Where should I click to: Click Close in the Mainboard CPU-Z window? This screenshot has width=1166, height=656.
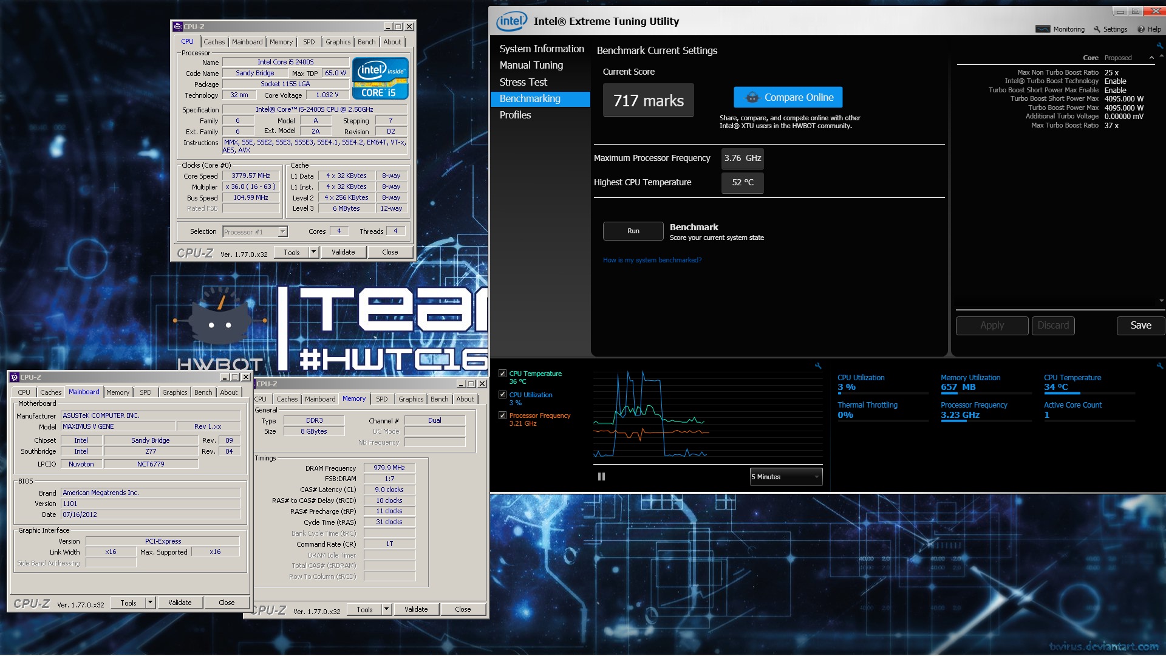[227, 603]
